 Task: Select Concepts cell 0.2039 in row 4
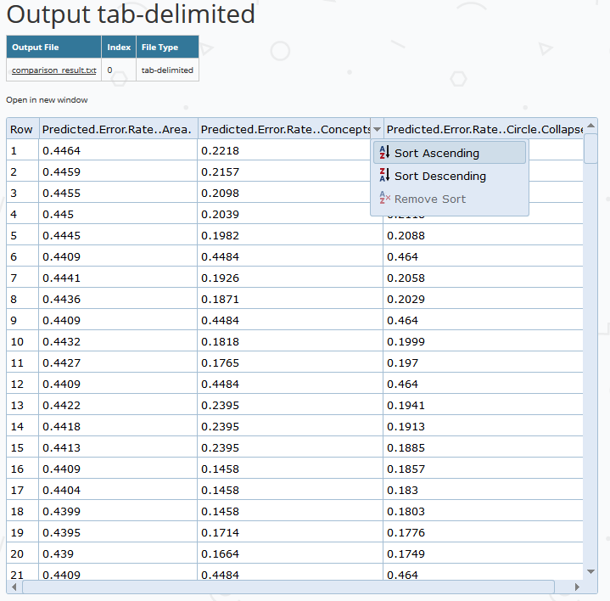[x=290, y=214]
